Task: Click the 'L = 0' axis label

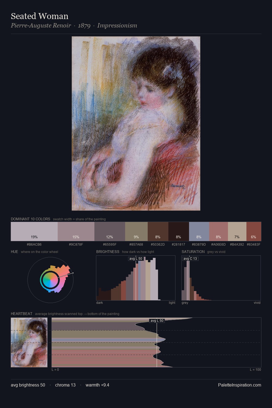Action: [55, 370]
